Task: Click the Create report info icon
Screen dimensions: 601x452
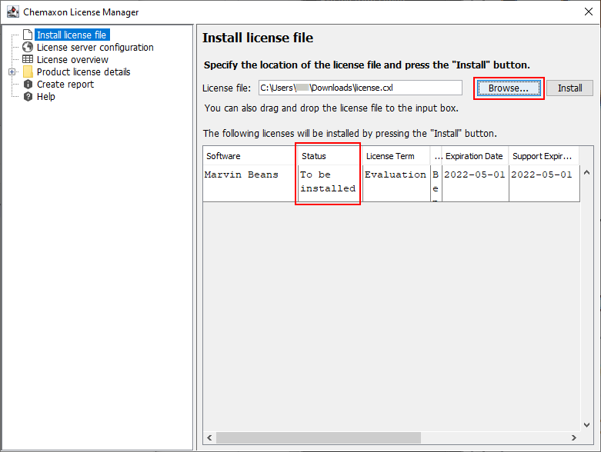Action: (x=28, y=85)
